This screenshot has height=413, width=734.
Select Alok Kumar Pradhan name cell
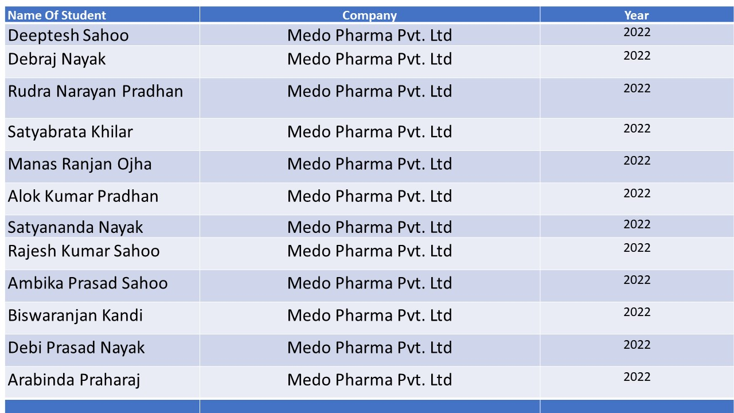click(x=103, y=198)
